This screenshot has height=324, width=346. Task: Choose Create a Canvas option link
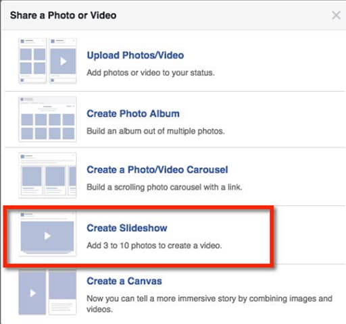tap(124, 281)
